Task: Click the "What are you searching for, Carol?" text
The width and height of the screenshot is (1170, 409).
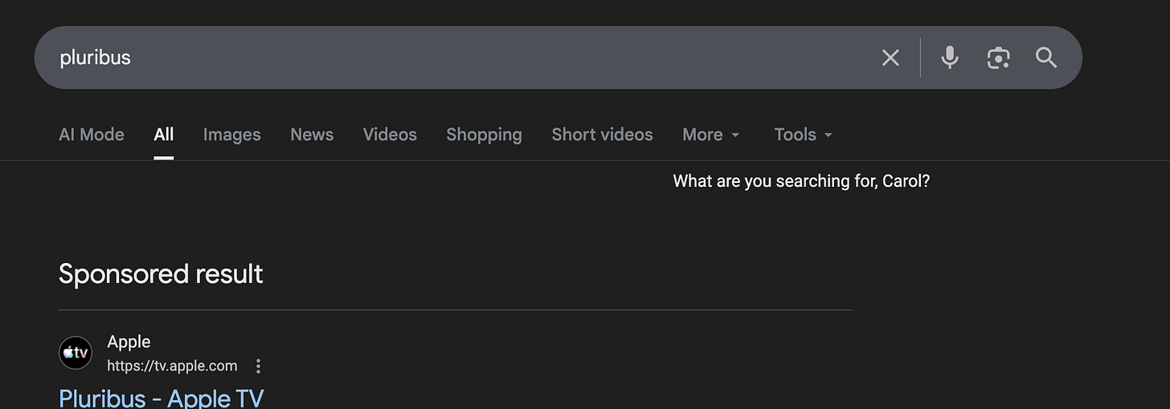Action: (x=801, y=181)
